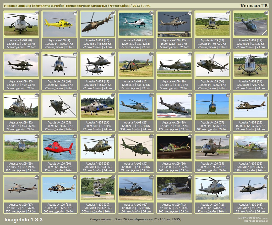Click the JPG badge on Agusta A-109 (43)
Screen dimensions: 272x225
(x=266, y=177)
